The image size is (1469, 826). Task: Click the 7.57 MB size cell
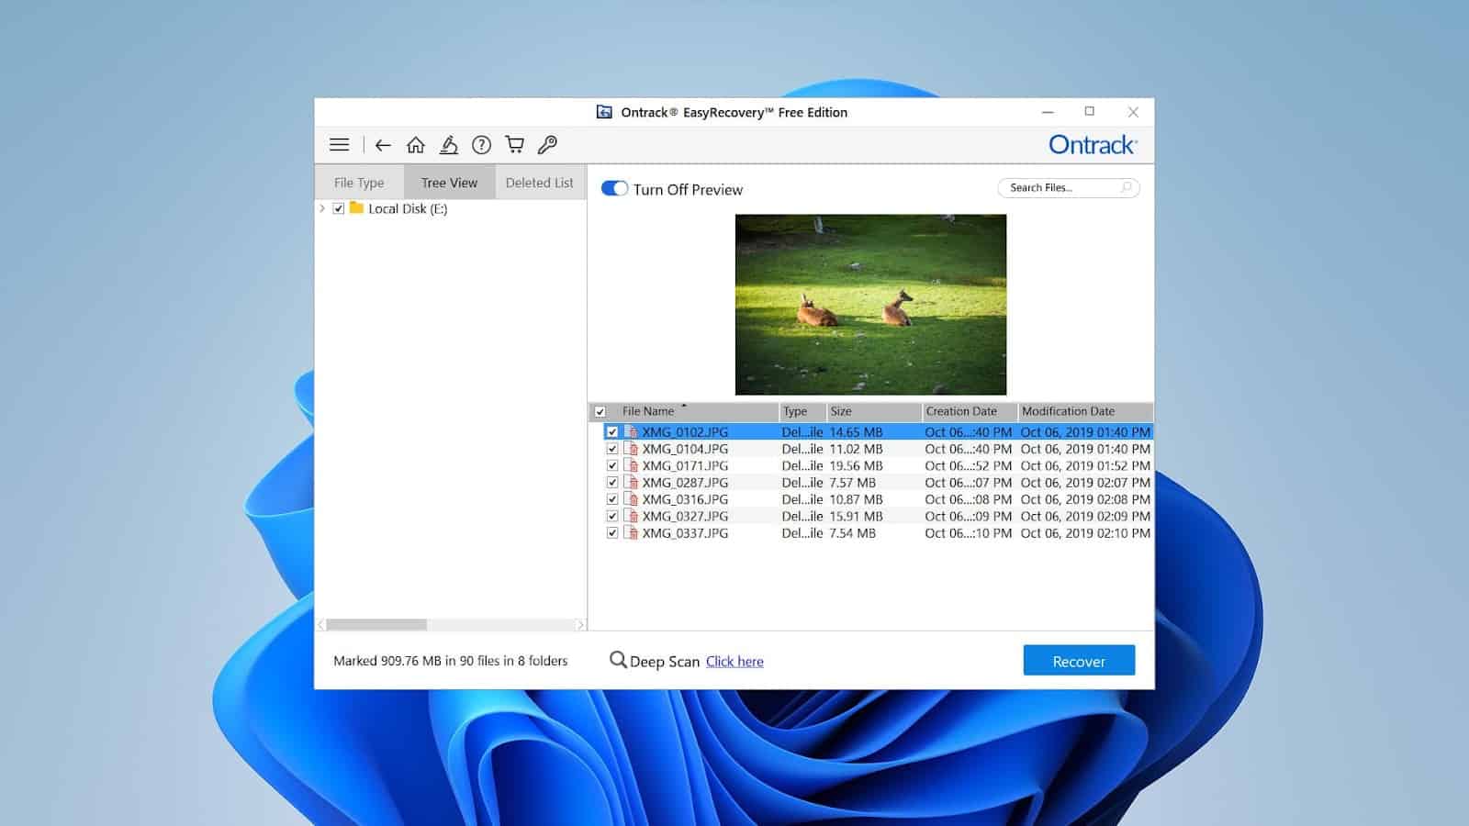[x=852, y=482]
